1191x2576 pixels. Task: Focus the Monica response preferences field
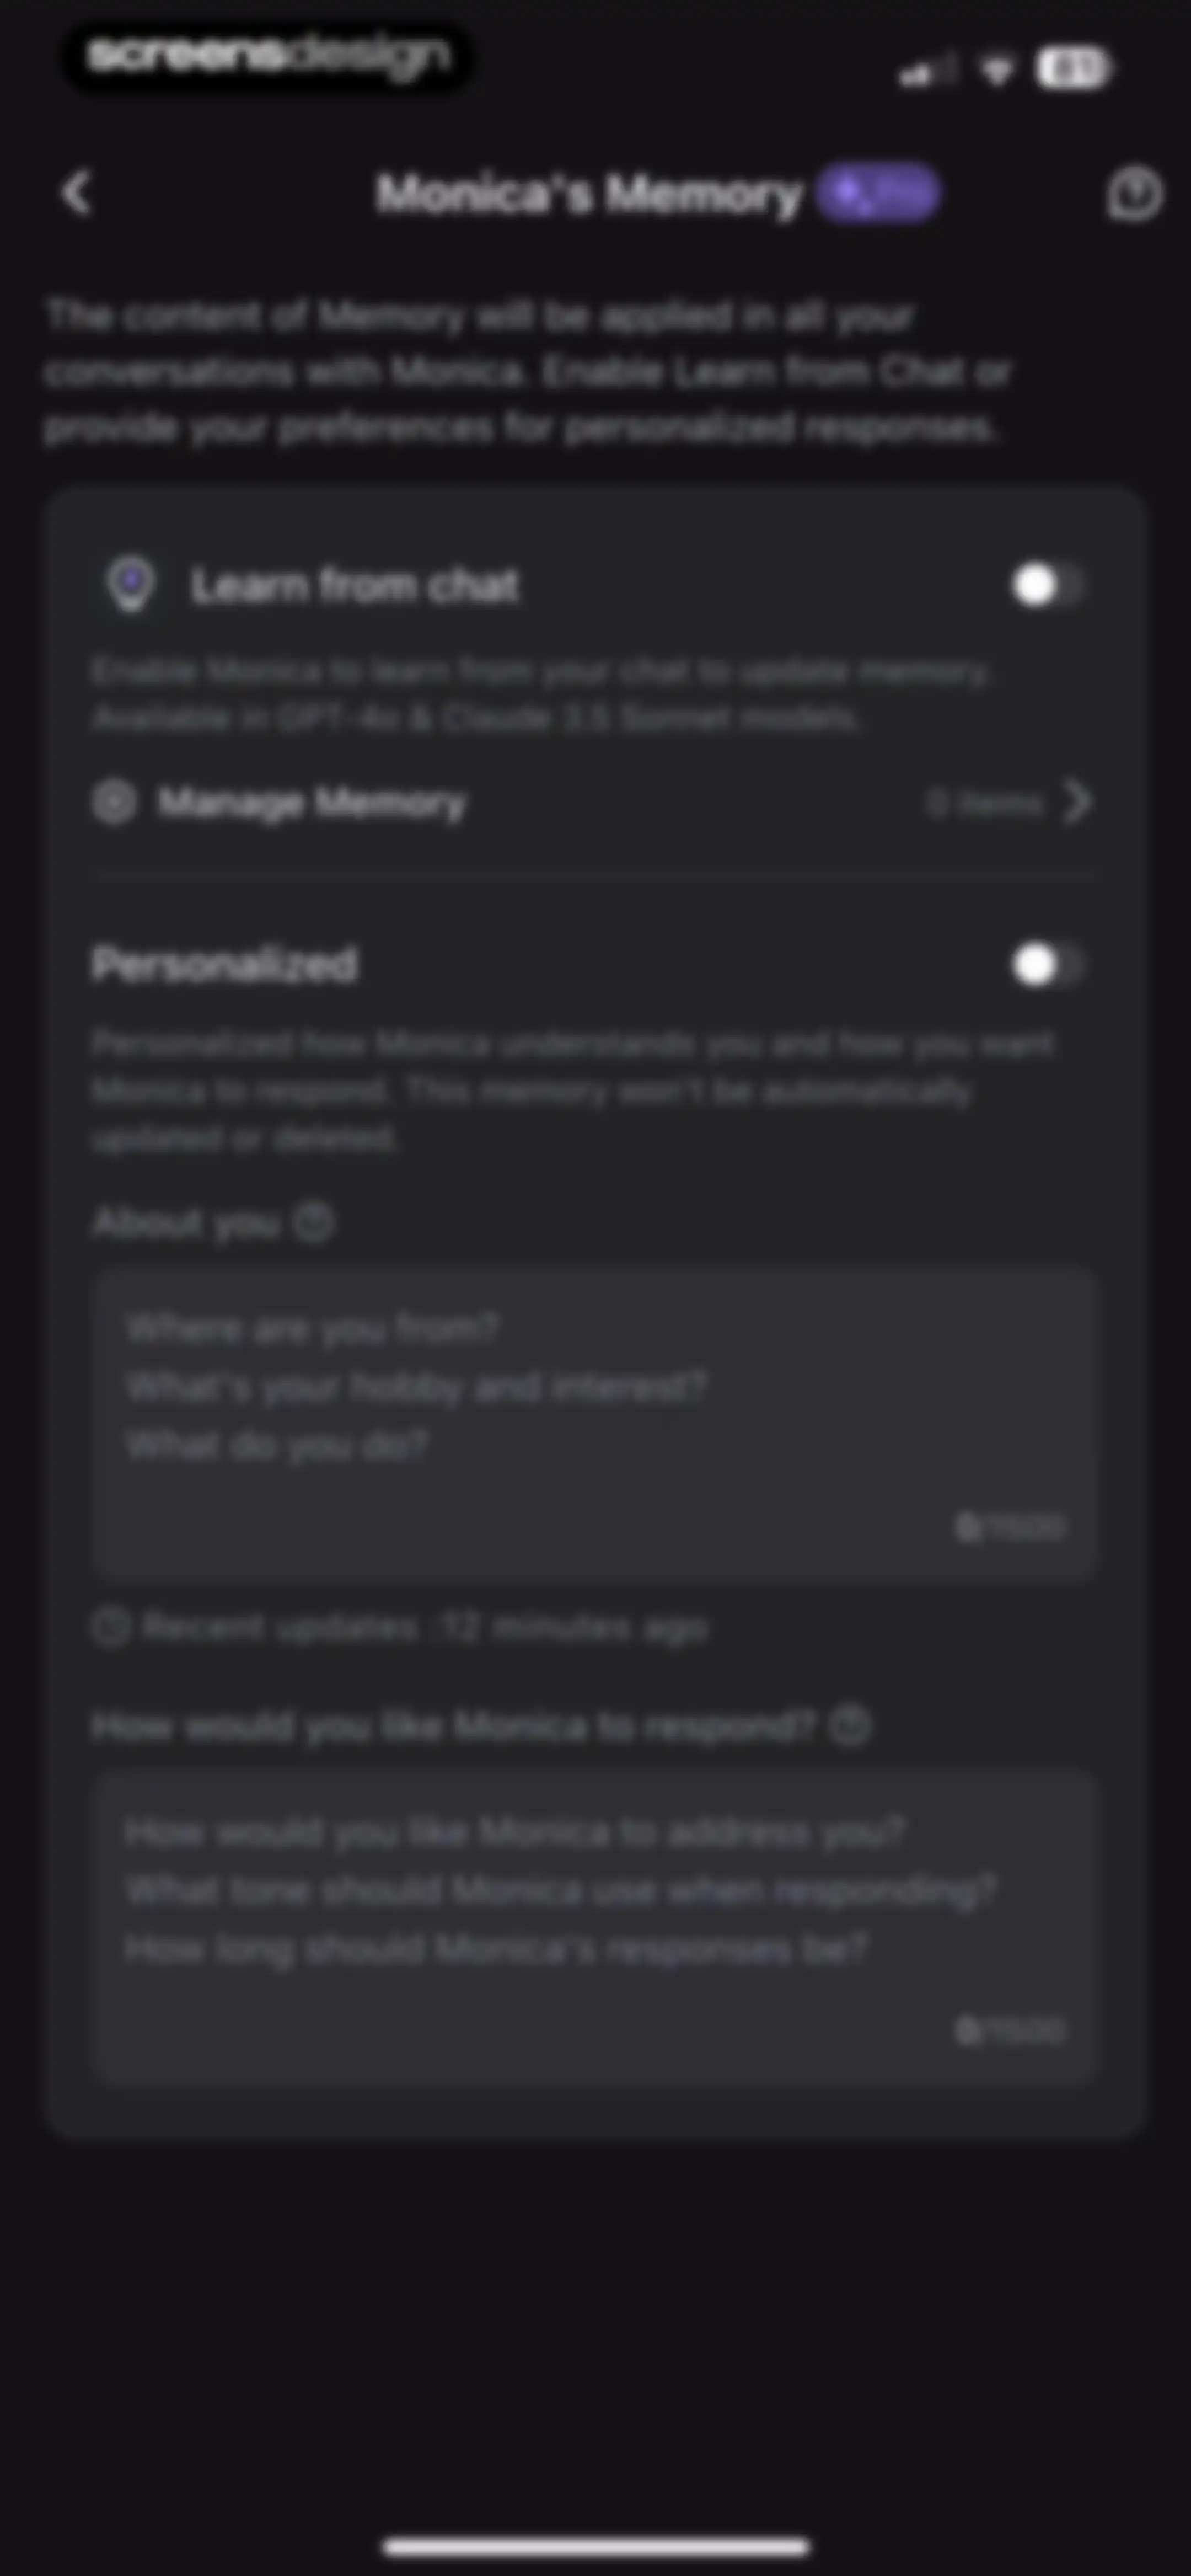(x=594, y=1927)
